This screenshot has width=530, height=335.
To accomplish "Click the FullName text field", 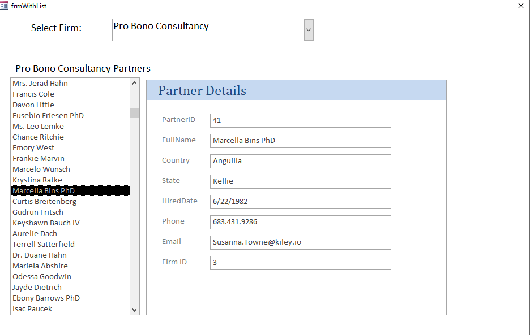I will 300,141.
